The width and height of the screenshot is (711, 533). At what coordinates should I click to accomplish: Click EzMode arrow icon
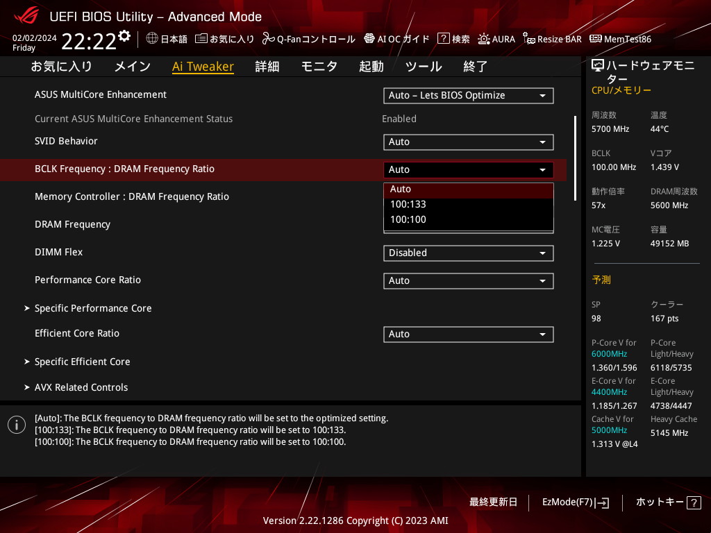[602, 502]
